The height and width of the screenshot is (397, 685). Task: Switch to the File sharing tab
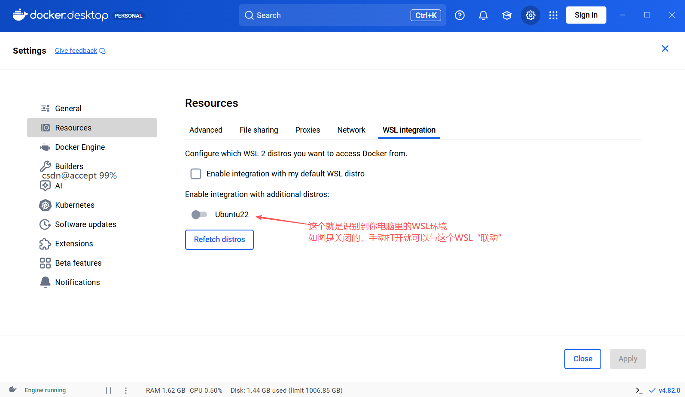[259, 130]
